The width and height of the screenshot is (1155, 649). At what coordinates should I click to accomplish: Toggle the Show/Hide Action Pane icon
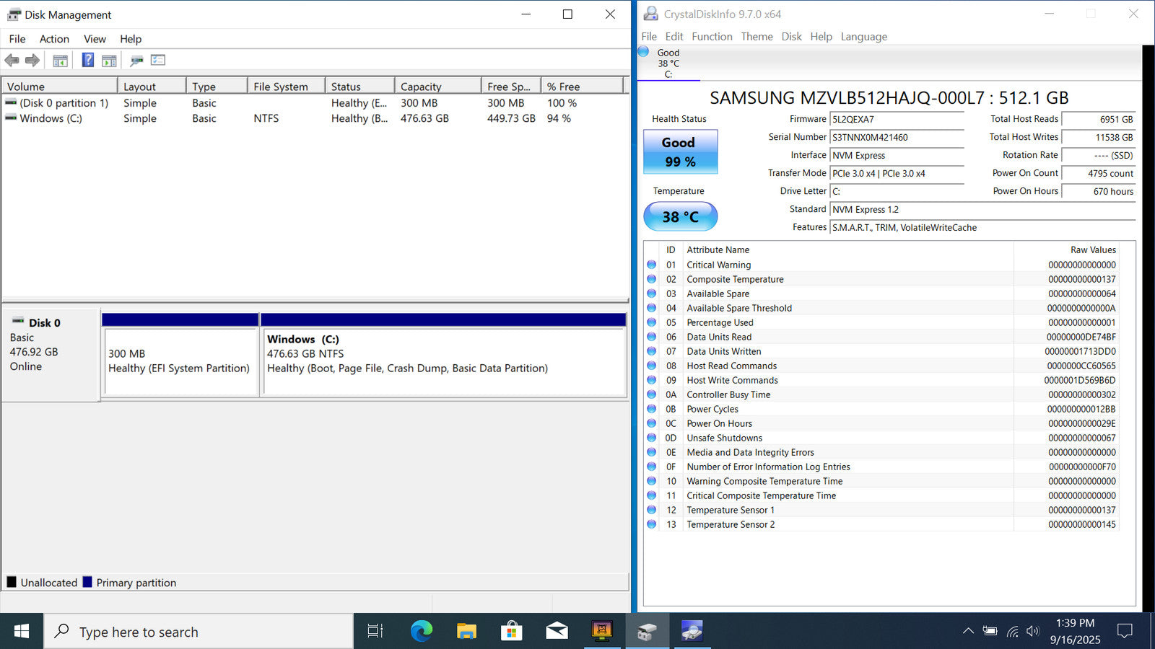(x=109, y=61)
